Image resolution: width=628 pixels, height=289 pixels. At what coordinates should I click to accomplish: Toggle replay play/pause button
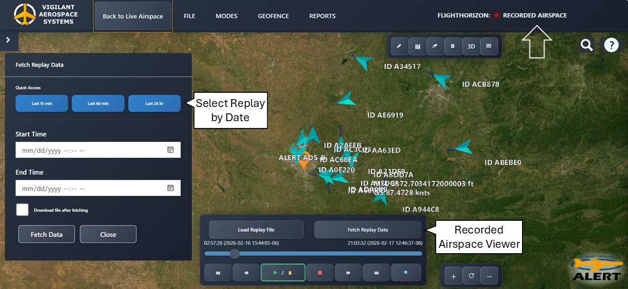click(x=283, y=272)
